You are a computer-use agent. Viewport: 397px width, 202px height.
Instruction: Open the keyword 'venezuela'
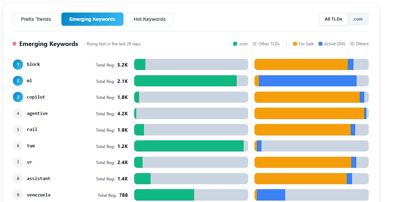click(38, 195)
